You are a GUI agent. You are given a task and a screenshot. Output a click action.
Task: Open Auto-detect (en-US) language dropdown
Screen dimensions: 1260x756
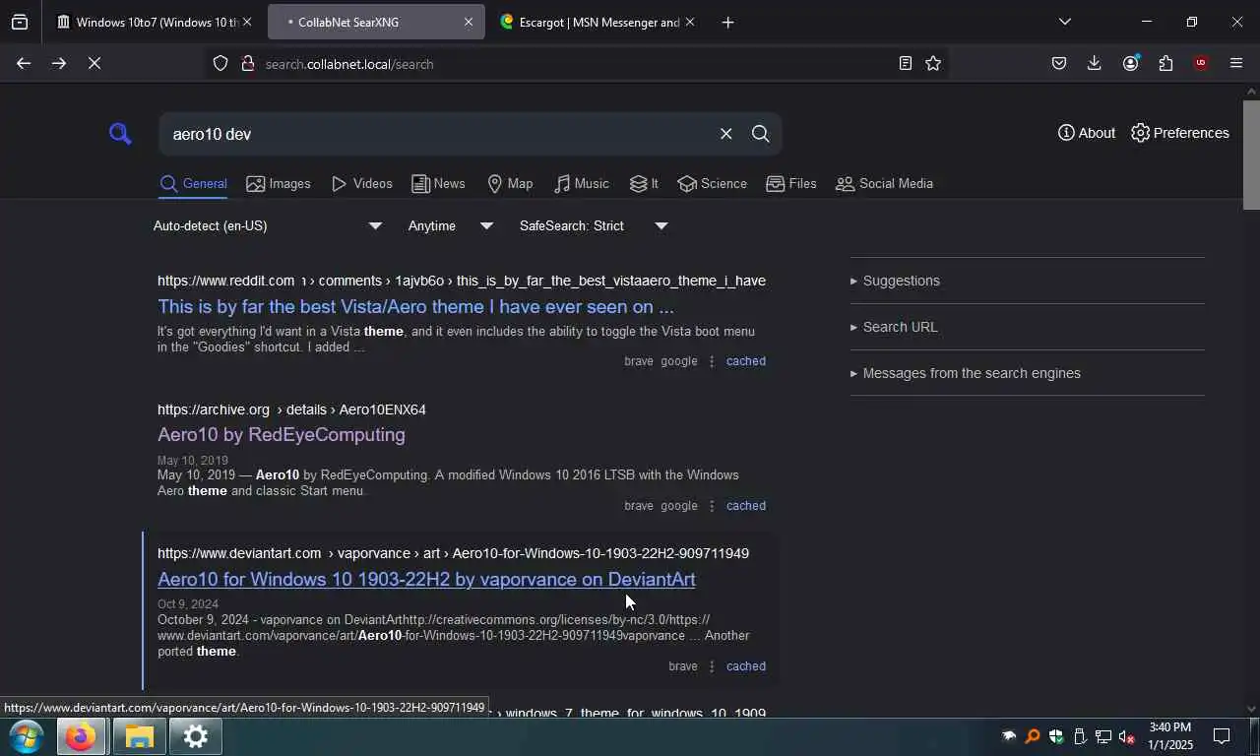(x=268, y=225)
